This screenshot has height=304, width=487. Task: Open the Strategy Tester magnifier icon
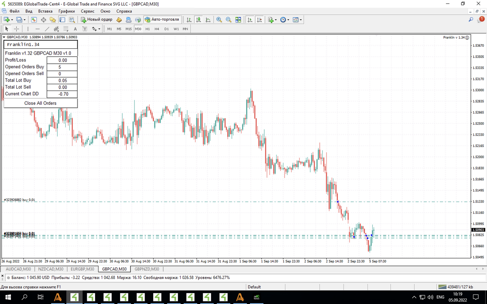point(72,20)
